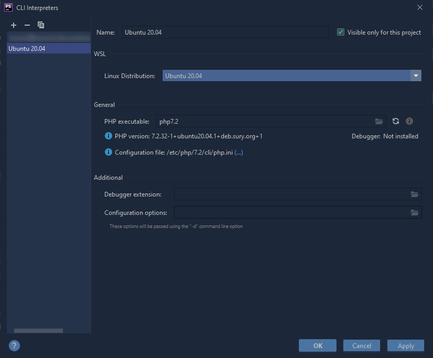Show phpinfo via the info icon
Viewport: 433px width, 358px height.
point(409,121)
